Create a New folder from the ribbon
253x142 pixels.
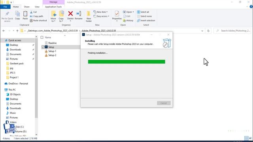(89, 16)
